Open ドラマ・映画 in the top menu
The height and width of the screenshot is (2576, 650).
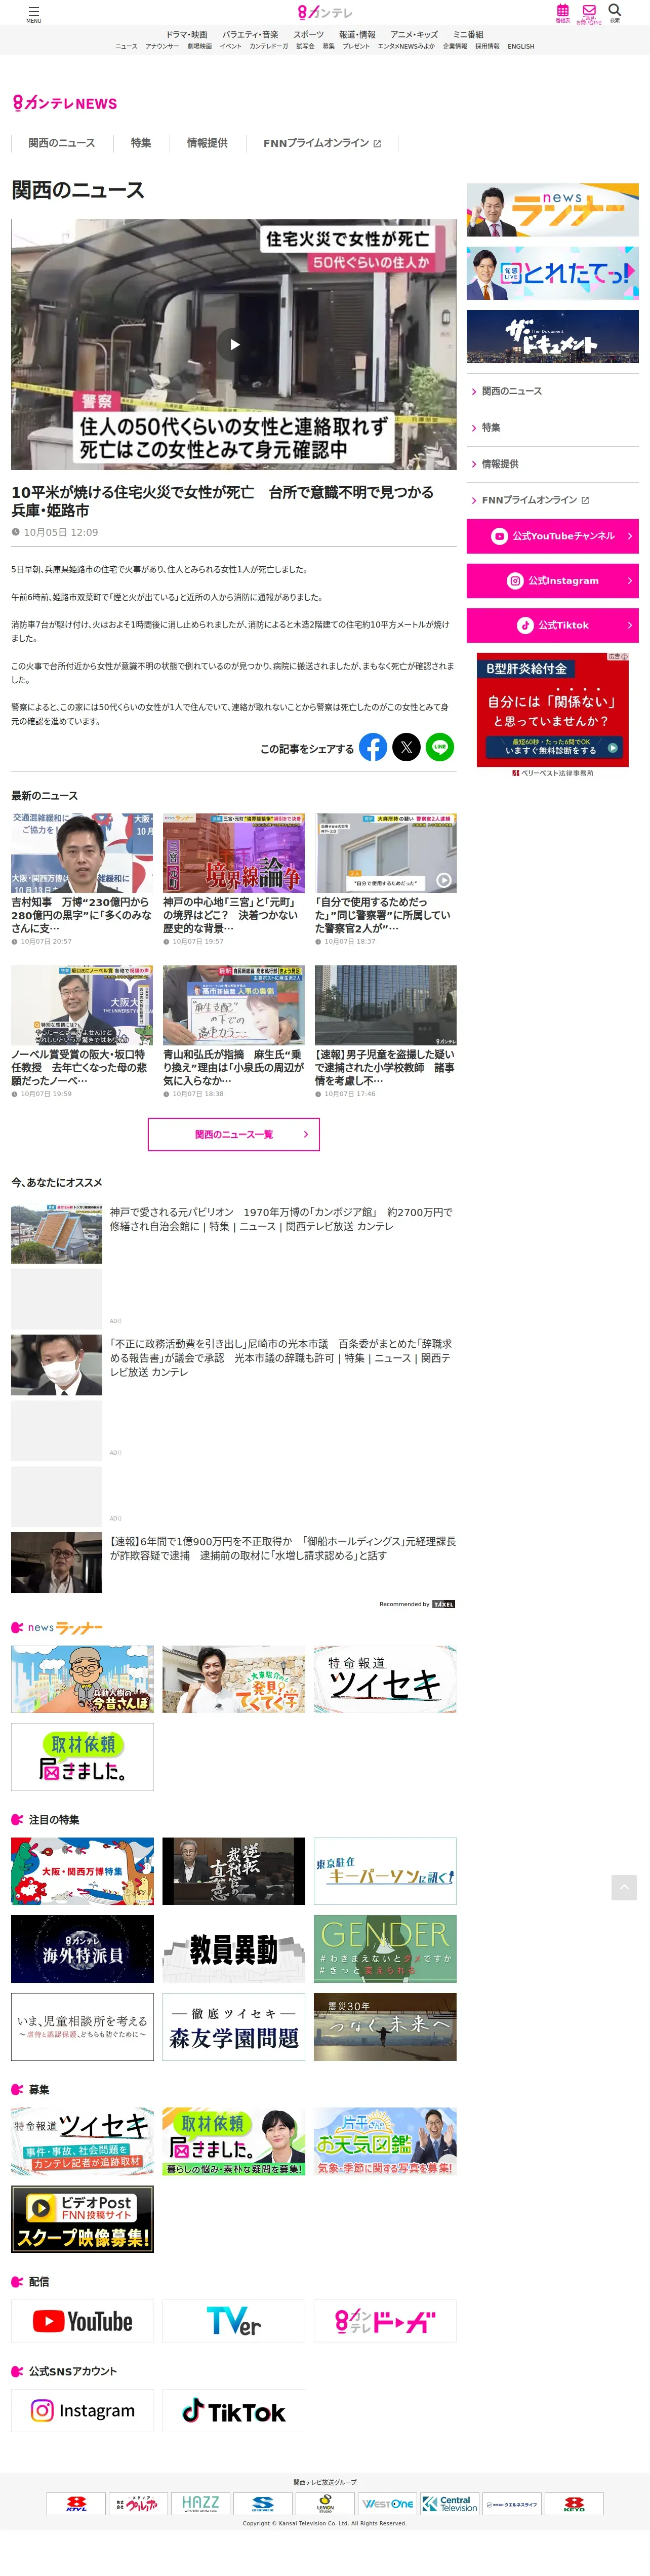[x=187, y=34]
